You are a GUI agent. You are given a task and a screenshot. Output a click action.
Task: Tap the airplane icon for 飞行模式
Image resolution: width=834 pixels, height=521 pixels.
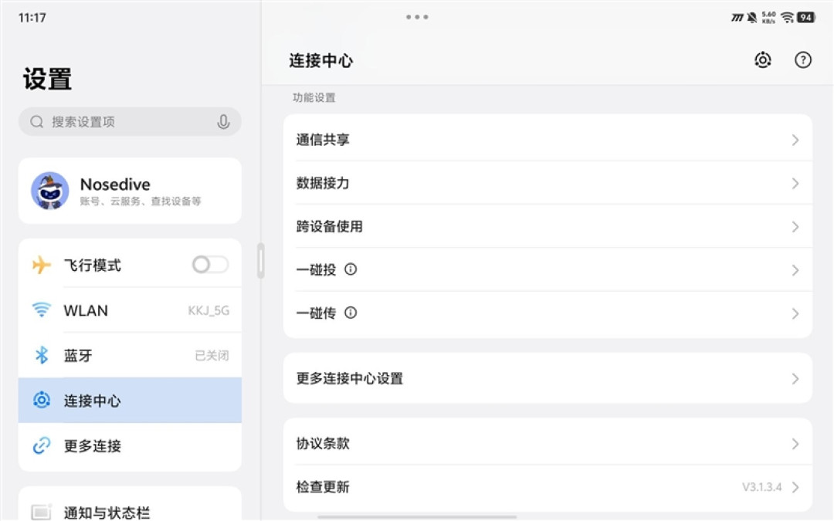[x=42, y=265]
